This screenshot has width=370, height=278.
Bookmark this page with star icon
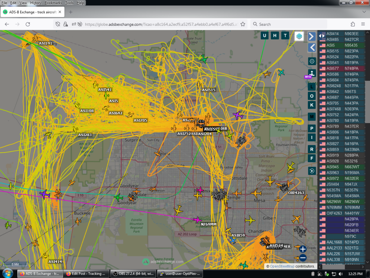[x=242, y=24]
